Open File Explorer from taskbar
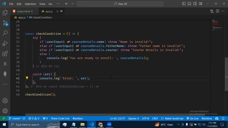The image size is (228, 128). (x=82, y=124)
